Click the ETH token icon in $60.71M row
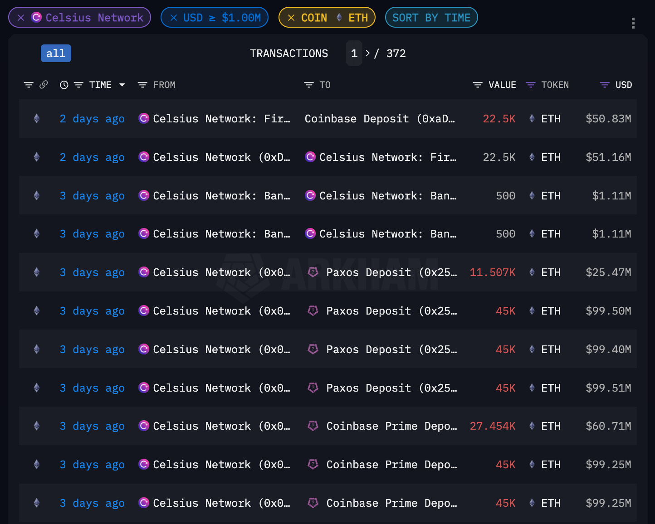Viewport: 655px width, 524px height. 532,426
